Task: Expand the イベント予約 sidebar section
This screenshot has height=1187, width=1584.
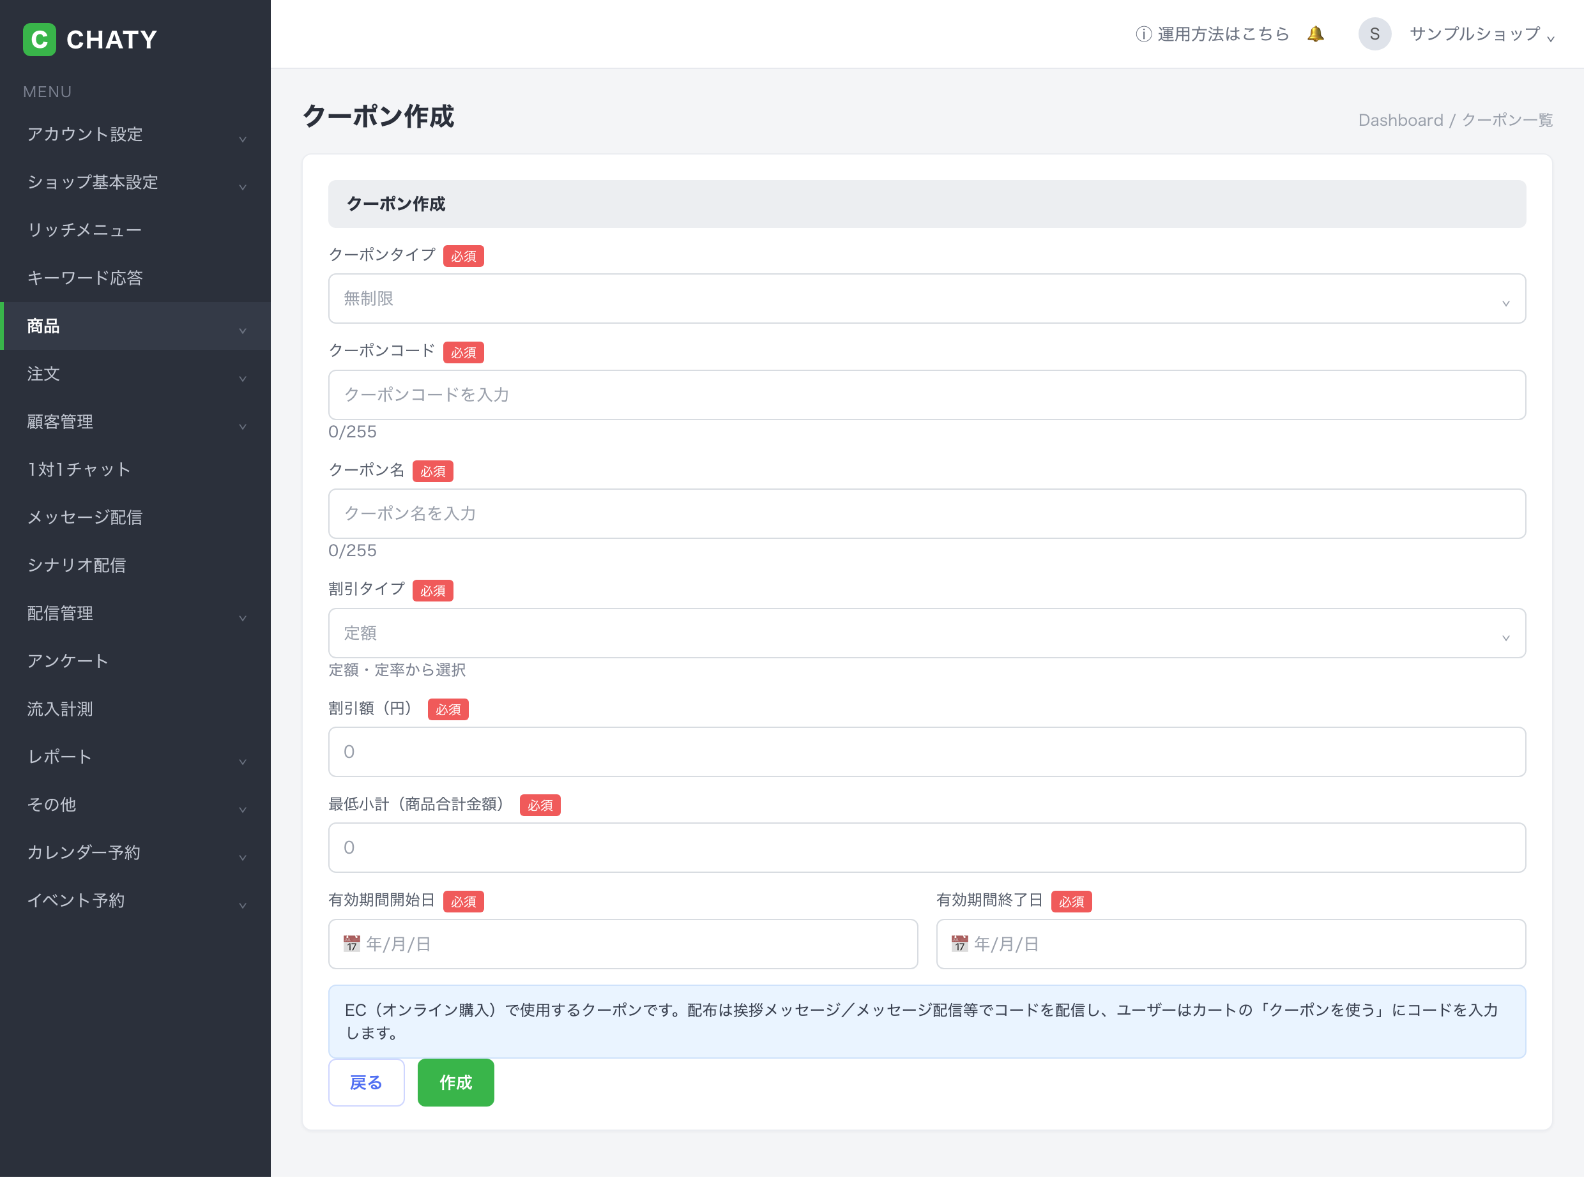Action: point(135,901)
